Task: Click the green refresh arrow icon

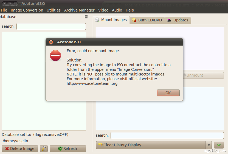Action: pyautogui.click(x=60, y=149)
